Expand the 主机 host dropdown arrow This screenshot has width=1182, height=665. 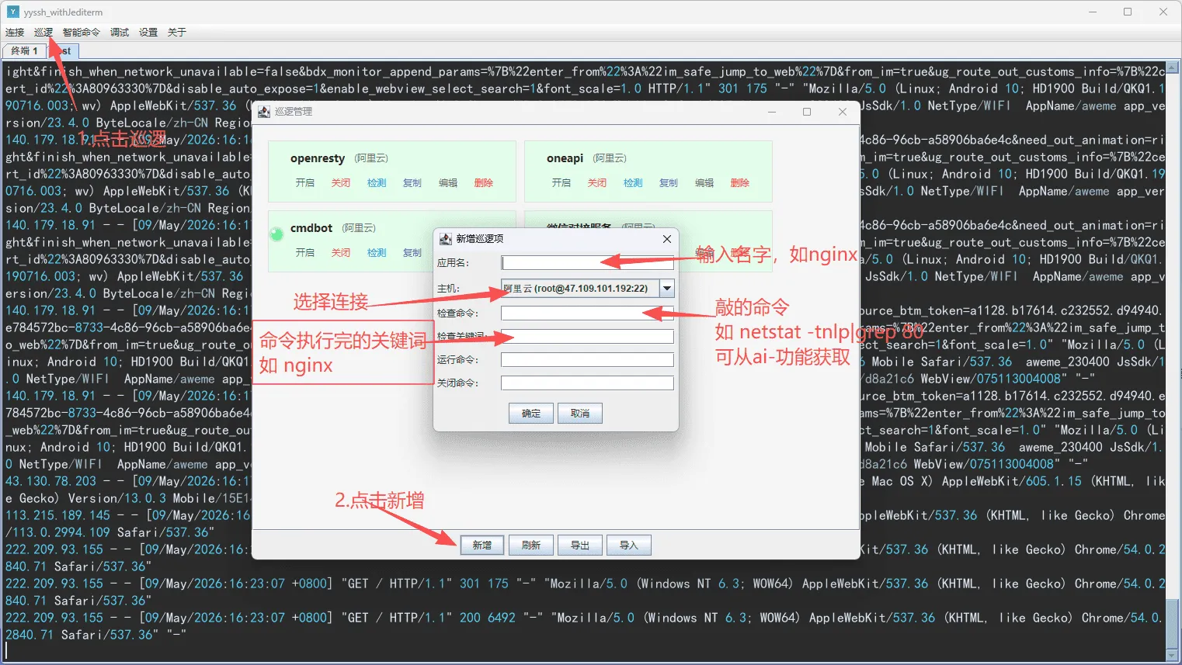tap(667, 289)
